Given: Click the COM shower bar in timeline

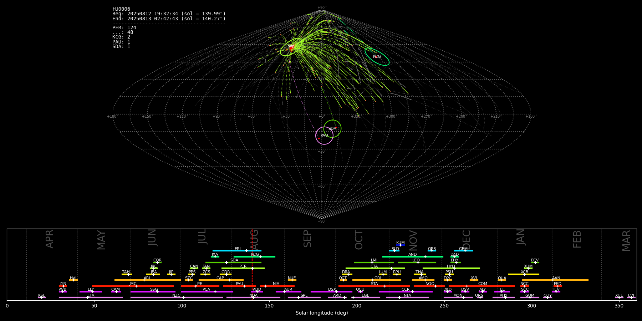Looking at the screenshot, I should click(x=482, y=286).
